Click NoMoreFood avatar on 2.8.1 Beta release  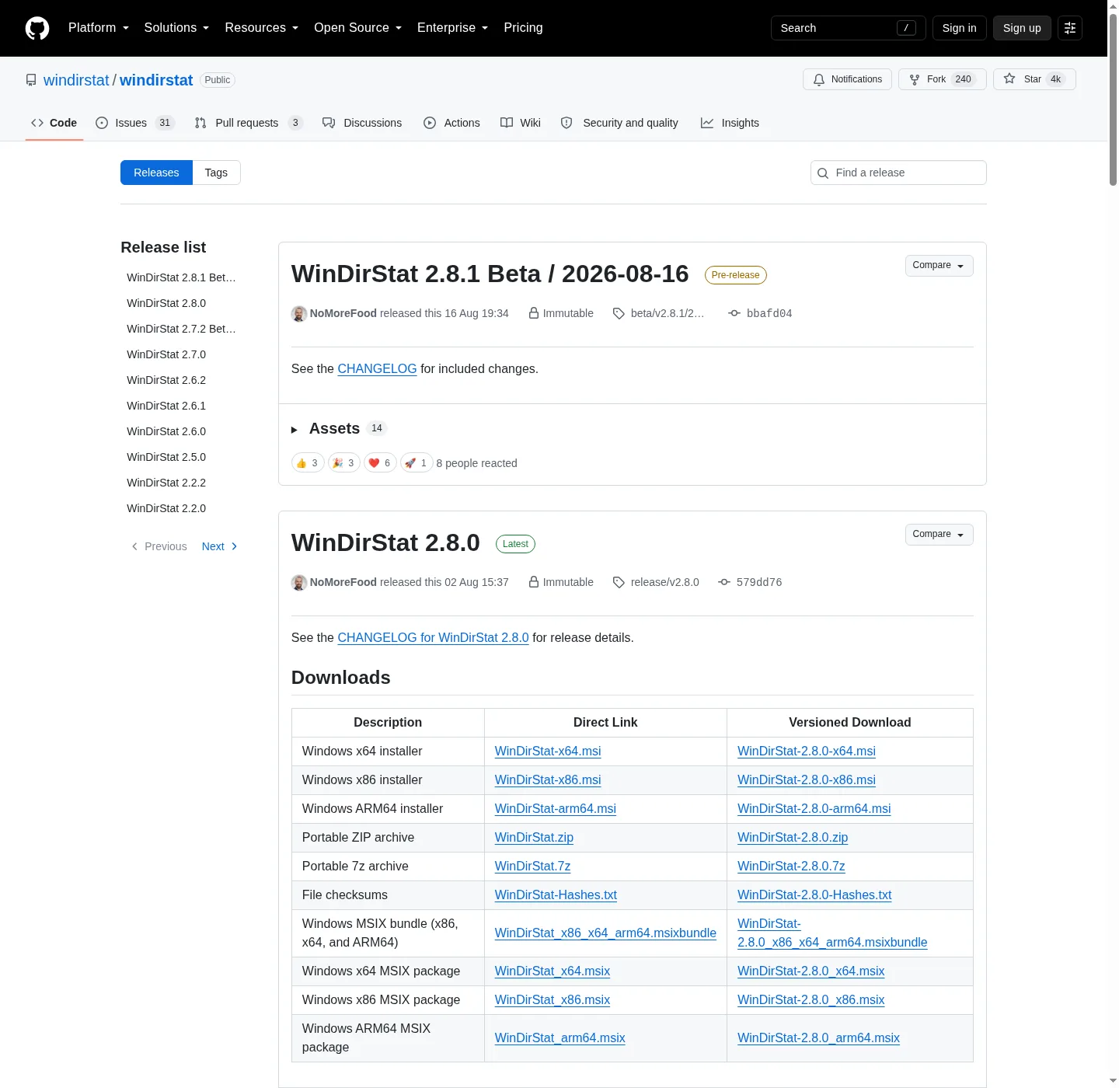(299, 314)
